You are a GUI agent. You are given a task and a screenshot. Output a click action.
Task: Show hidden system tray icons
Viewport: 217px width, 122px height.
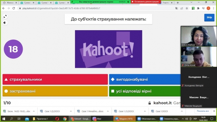pyautogui.click(x=183, y=119)
